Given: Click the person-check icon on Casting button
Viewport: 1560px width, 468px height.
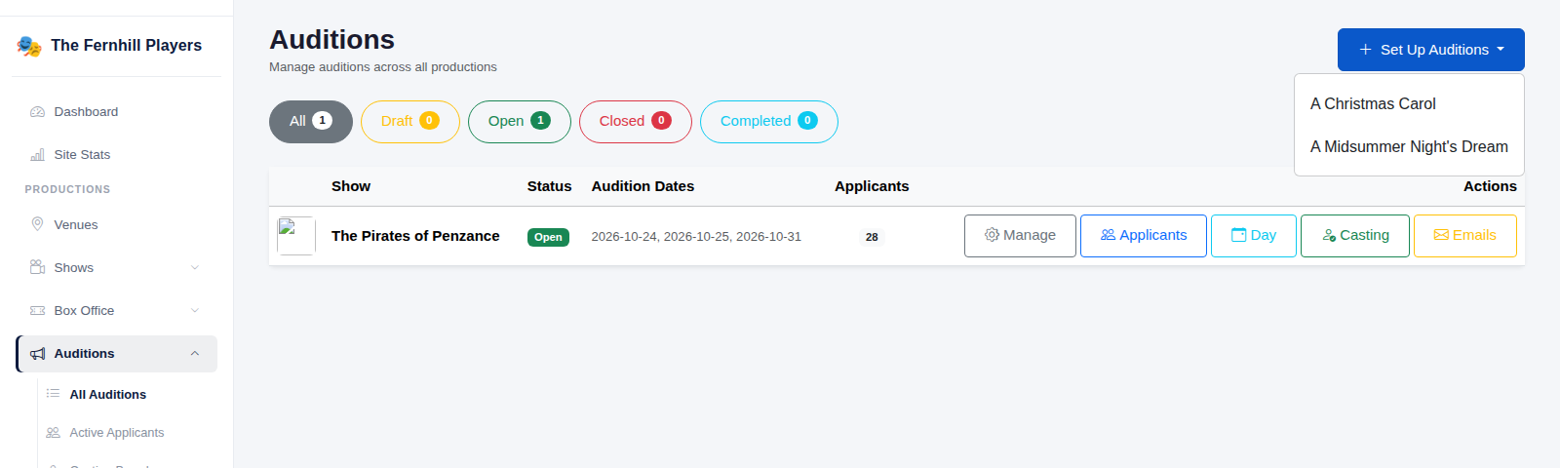Looking at the screenshot, I should (x=1329, y=235).
